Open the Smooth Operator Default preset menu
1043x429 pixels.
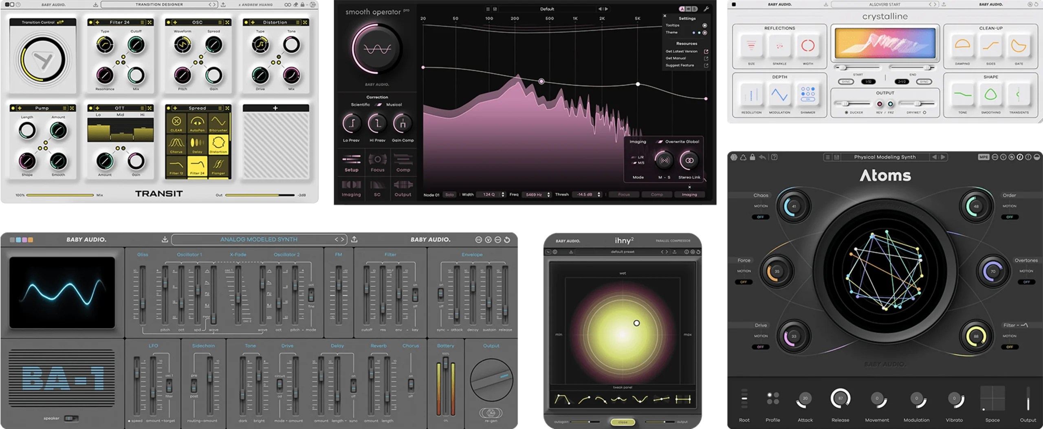[547, 9]
